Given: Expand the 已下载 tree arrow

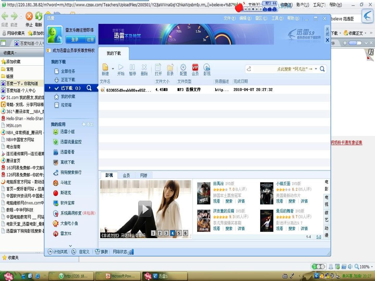Looking at the screenshot, I should [49, 88].
